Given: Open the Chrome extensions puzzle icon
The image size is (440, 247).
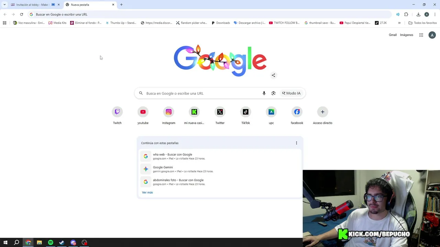Looking at the screenshot, I should tap(406, 14).
